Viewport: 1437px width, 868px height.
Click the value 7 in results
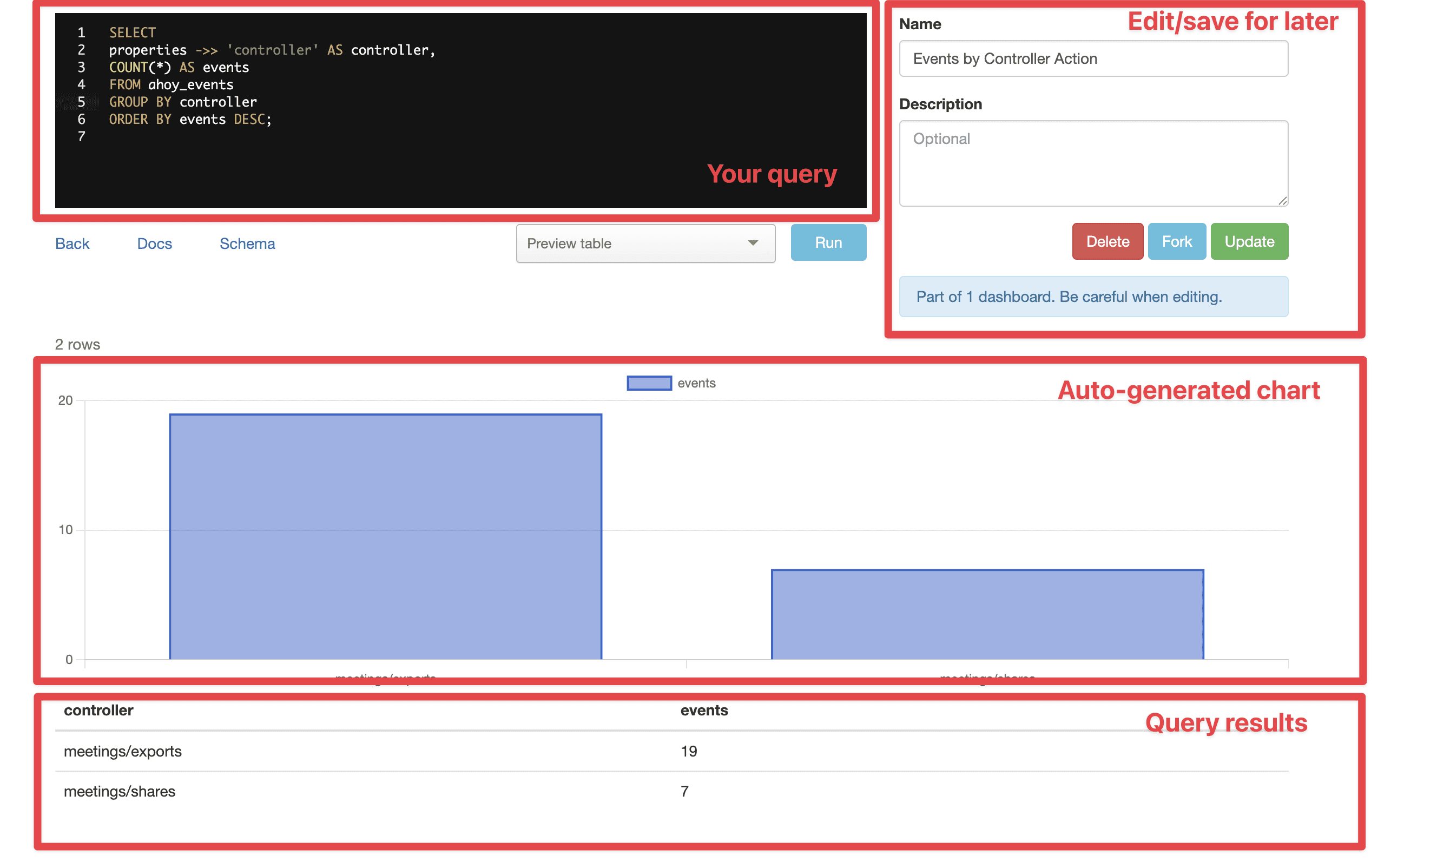click(684, 791)
